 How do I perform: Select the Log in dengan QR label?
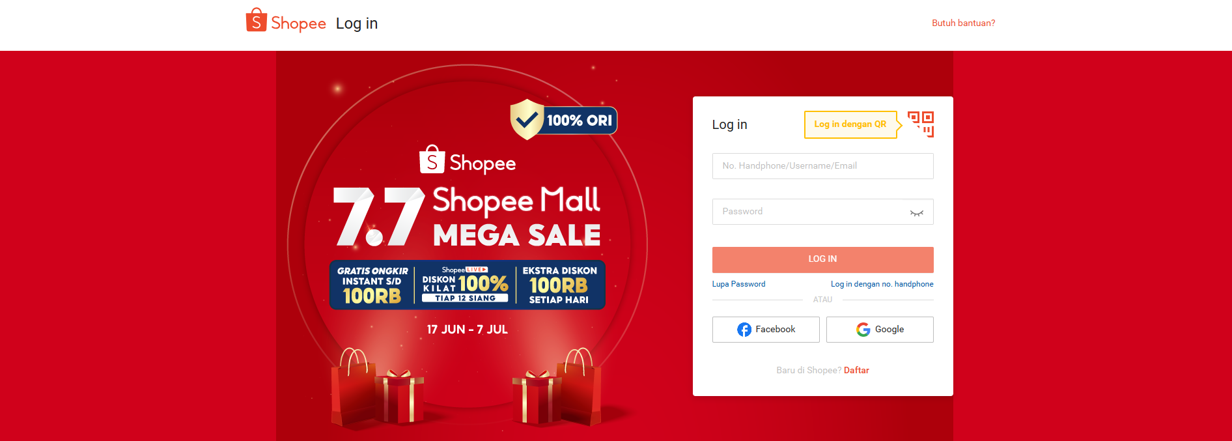pos(850,124)
